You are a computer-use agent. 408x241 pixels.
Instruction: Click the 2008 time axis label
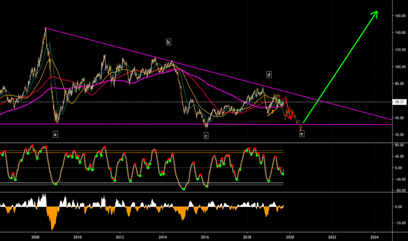tap(35, 237)
